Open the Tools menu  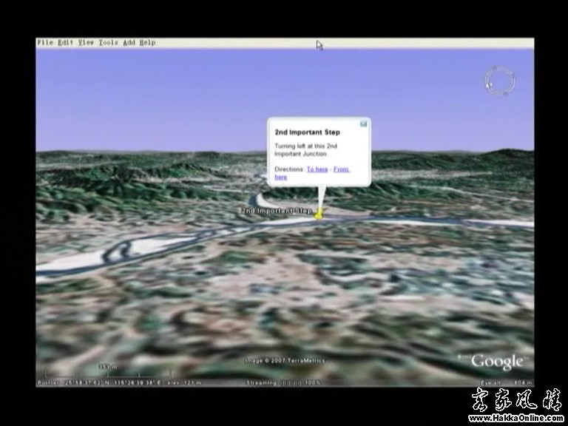point(108,43)
